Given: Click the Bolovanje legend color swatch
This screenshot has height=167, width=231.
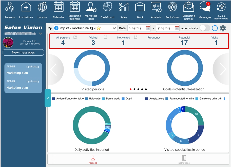Looking at the screenshot, I should tap(87, 99).
